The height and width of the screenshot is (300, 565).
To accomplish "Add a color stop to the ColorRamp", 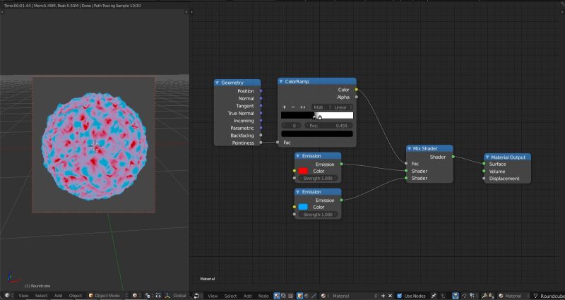I will [285, 107].
